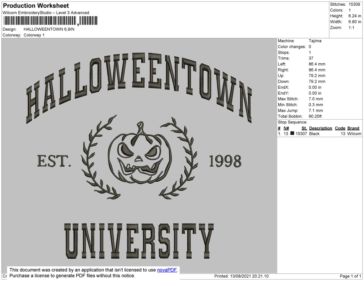Click the 'Description' column header
The width and height of the screenshot is (364, 281).
(321, 128)
